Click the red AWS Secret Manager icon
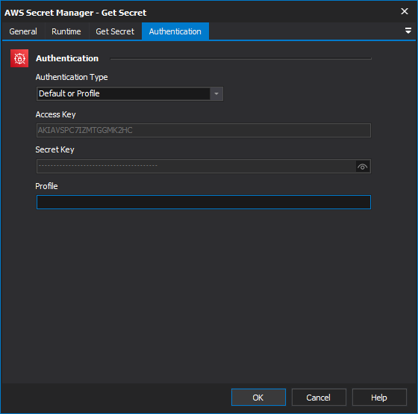418x414 pixels. 19,58
